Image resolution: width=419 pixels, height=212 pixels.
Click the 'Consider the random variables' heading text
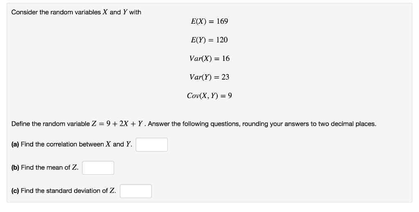[56, 12]
